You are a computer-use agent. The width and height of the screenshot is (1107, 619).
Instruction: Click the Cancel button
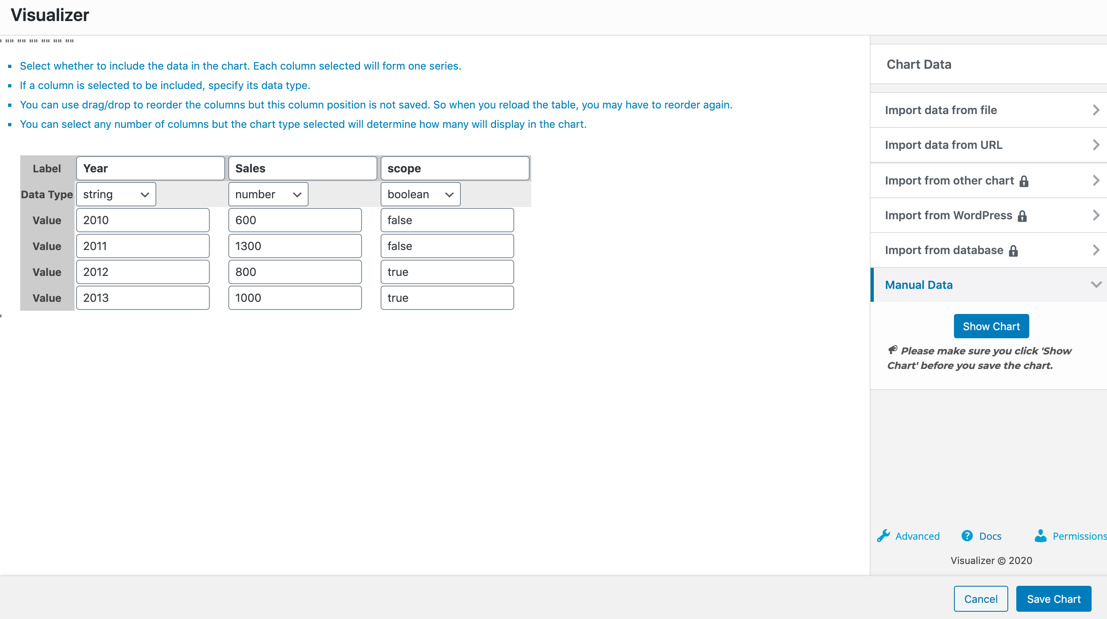(x=981, y=599)
